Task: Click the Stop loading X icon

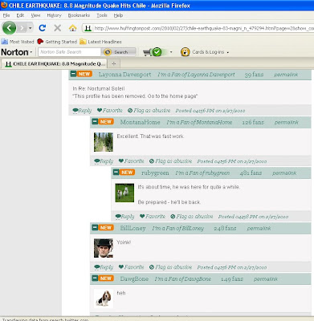Action: tap(57, 28)
